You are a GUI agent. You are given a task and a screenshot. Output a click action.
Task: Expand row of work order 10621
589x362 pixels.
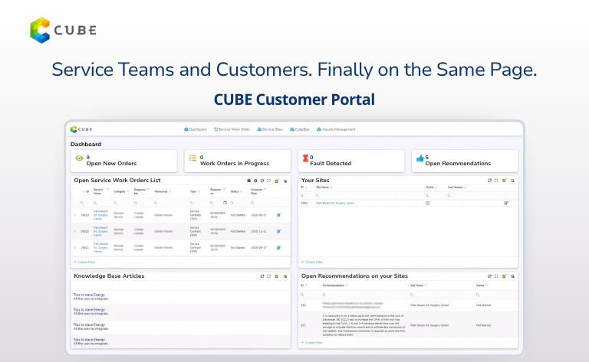click(75, 248)
